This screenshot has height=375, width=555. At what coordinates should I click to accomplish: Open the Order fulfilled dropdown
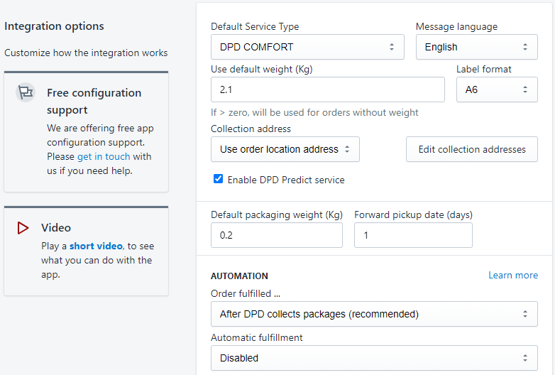click(374, 314)
